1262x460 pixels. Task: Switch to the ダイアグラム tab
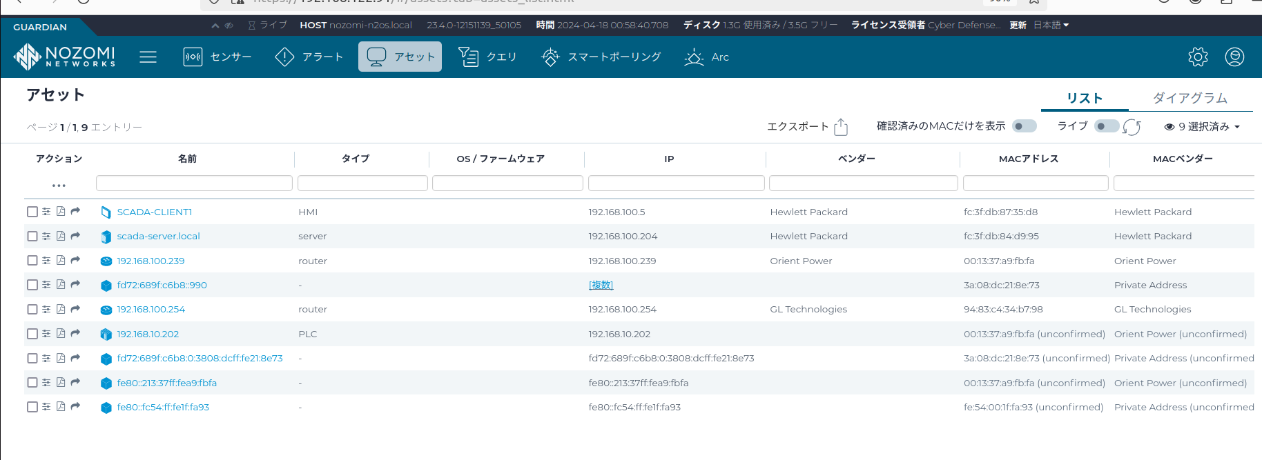pyautogui.click(x=1190, y=98)
